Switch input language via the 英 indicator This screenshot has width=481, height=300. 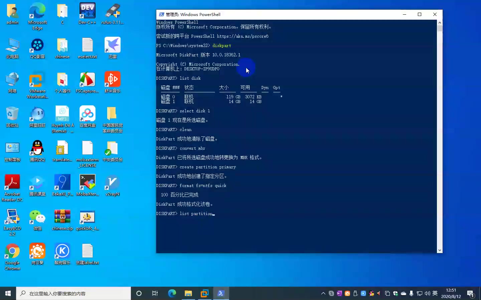[435, 293]
